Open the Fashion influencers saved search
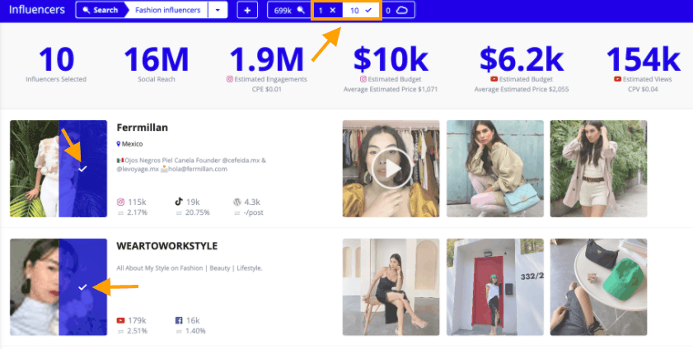This screenshot has height=349, width=693. [167, 10]
